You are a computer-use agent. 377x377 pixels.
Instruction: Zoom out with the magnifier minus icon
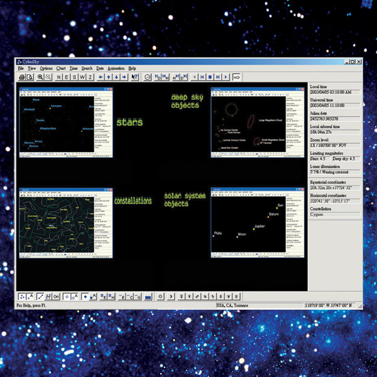point(48,77)
